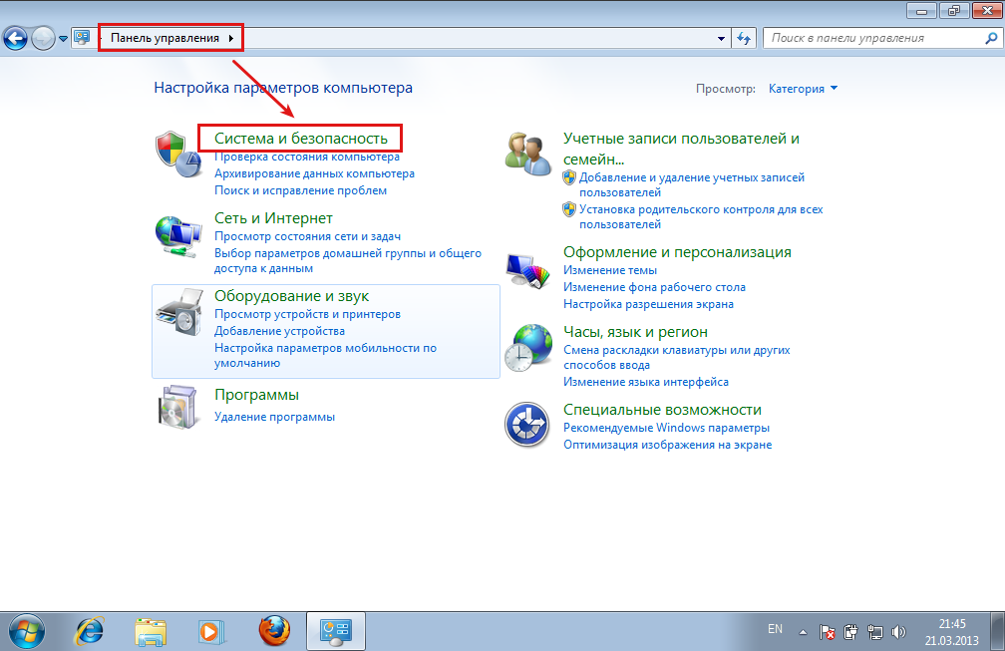Open the address bar history dropdown arrow
The height and width of the screenshot is (651, 1005).
click(722, 38)
